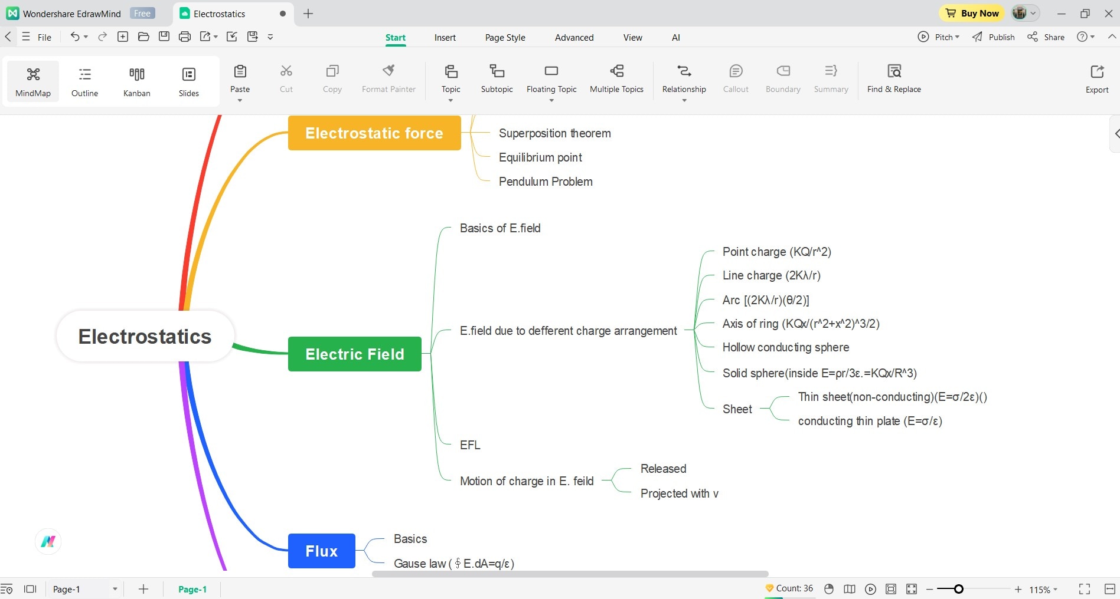Create a new document icon
Image resolution: width=1120 pixels, height=599 pixels.
(x=123, y=37)
